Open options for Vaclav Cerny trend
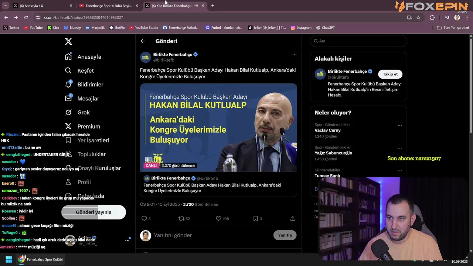 pyautogui.click(x=399, y=125)
